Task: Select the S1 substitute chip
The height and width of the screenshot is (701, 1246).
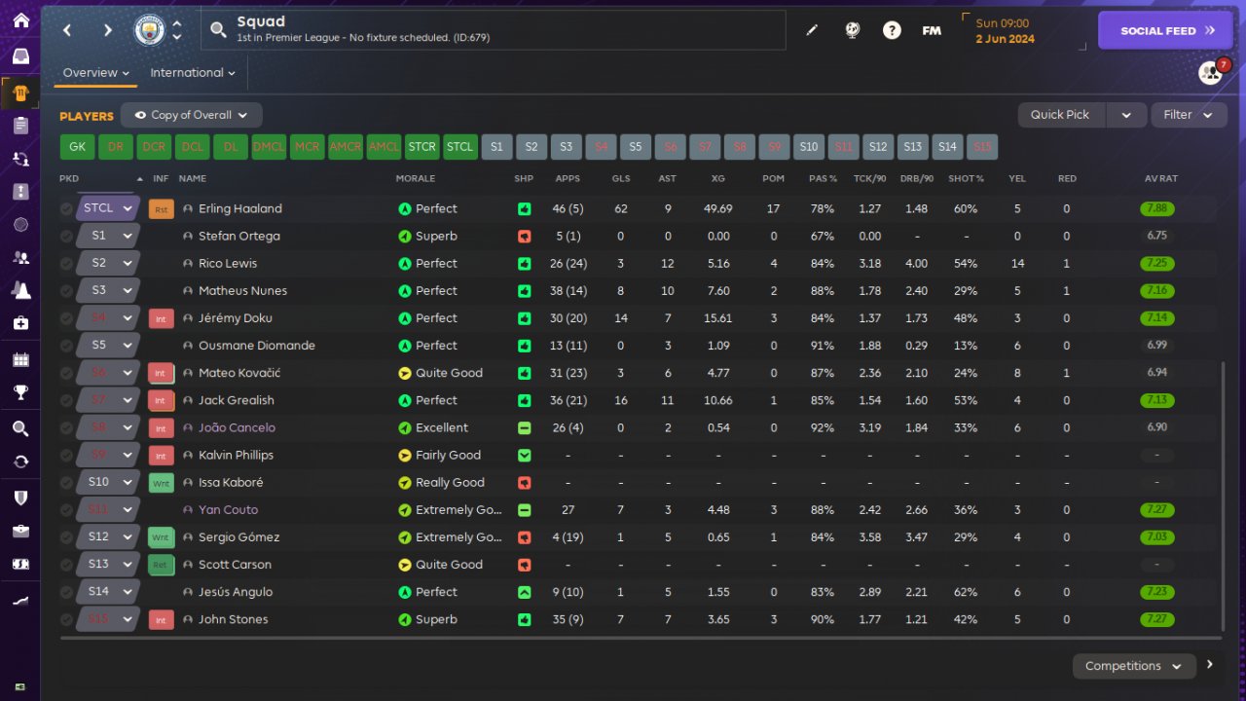Action: (x=496, y=147)
